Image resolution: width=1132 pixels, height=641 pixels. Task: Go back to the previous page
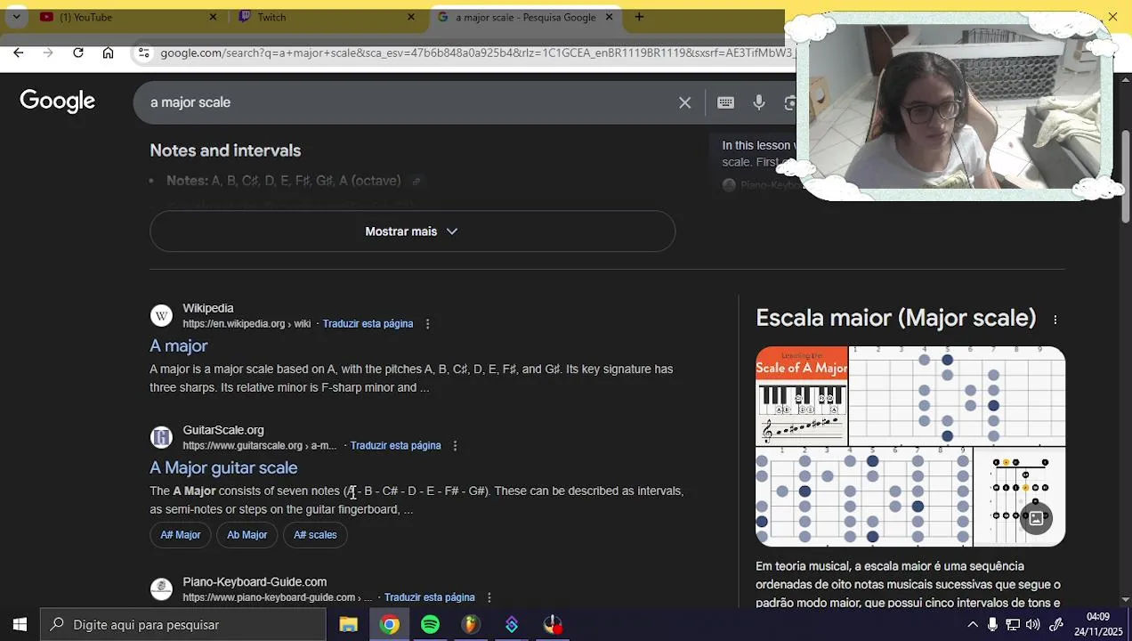click(19, 53)
